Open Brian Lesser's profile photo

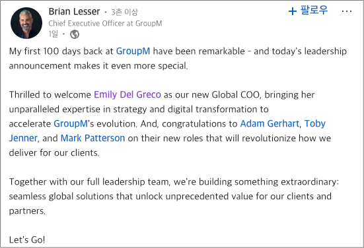point(26,22)
